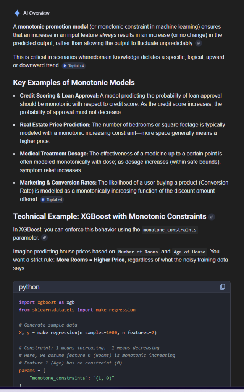Viewport: 244px width, 392px height.
Task: Click 'Real Estate Price Prediction' bullet title
Action: point(55,125)
